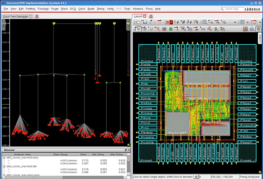Click the save design floppy icon
Screen dimensions: 263x179
click(144, 22)
